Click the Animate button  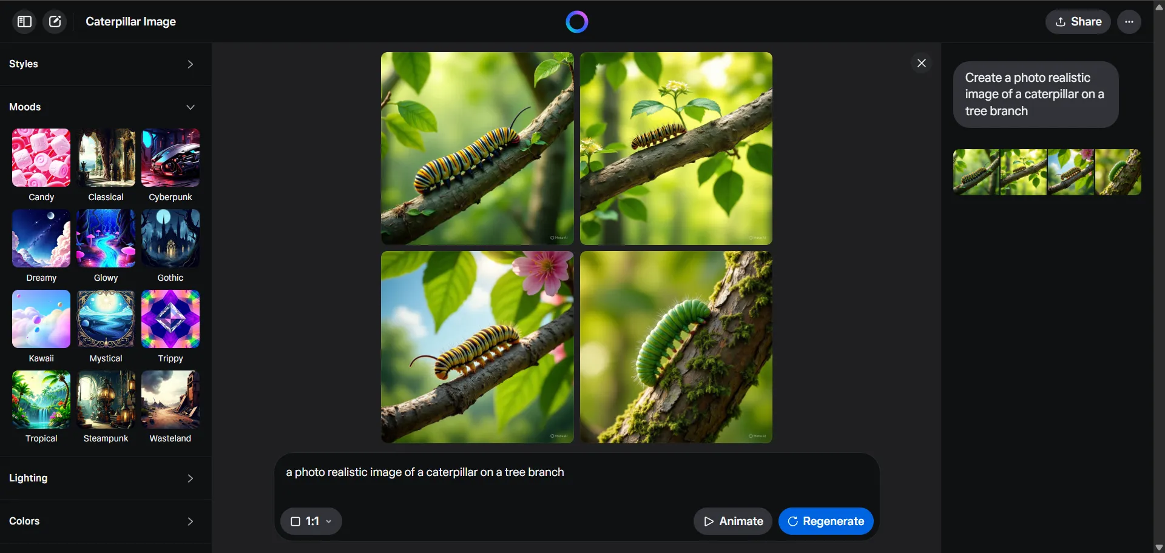pos(732,521)
